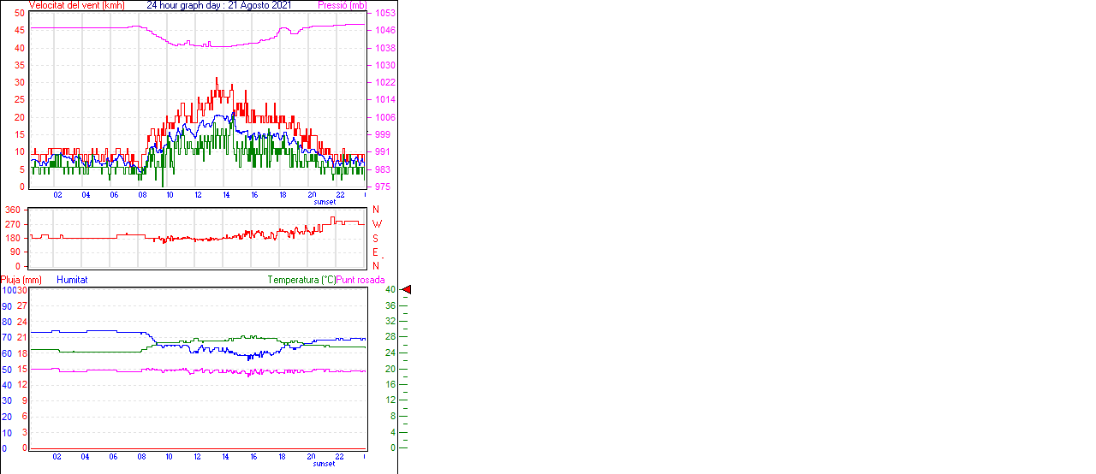Click the 'Velocitat del vent (kmh)' axis label
This screenshot has height=474, width=1096.
tap(76, 5)
